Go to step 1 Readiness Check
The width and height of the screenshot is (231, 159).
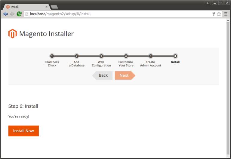(52, 56)
